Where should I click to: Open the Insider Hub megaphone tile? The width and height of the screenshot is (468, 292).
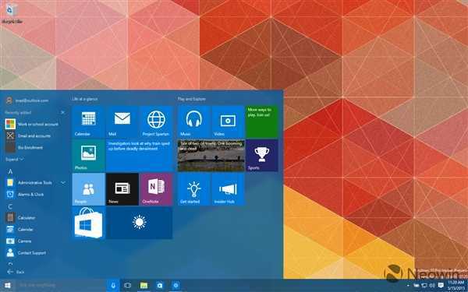coord(228,189)
